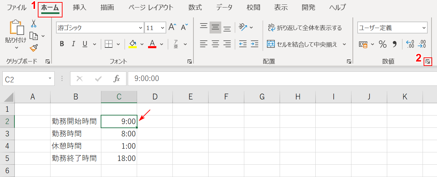Viewport: 437px width, 177px height.
Task: Expand borders dropdown arrow
Action: point(119,44)
